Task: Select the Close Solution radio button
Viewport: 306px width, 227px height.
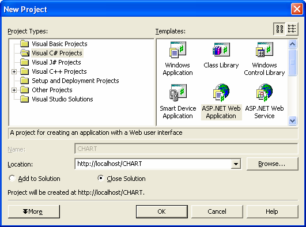Action: pos(101,178)
